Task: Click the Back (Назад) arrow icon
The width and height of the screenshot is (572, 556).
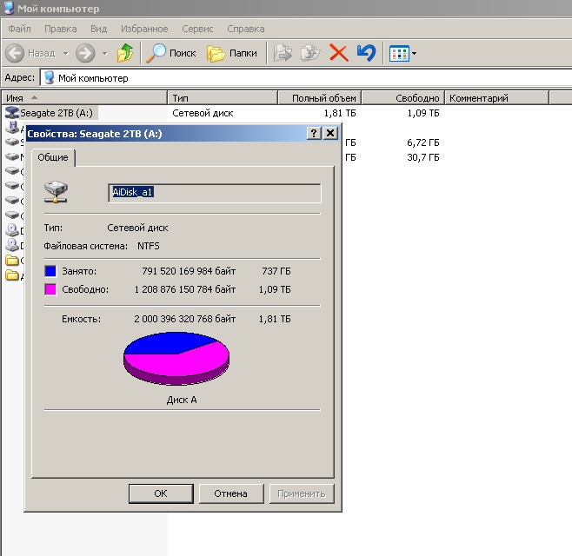Action: click(15, 53)
